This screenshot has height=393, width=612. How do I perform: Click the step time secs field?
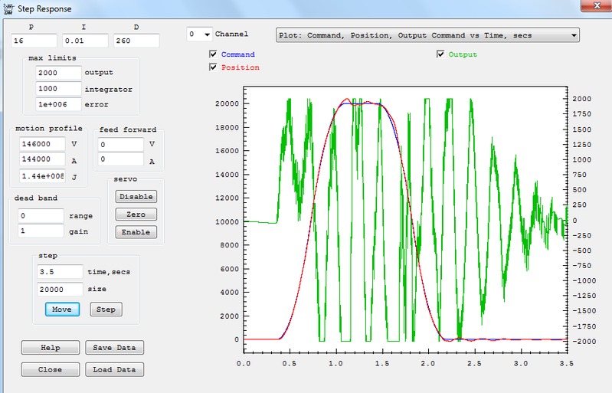(60, 272)
